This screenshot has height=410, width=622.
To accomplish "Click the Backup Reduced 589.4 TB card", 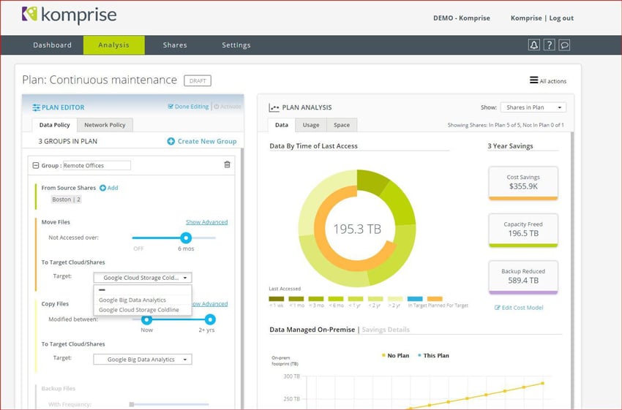I will pos(523,277).
